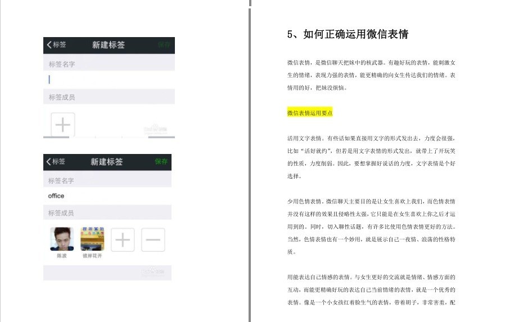
Task: Tap the plus box under first 标签成员
Action: click(63, 125)
